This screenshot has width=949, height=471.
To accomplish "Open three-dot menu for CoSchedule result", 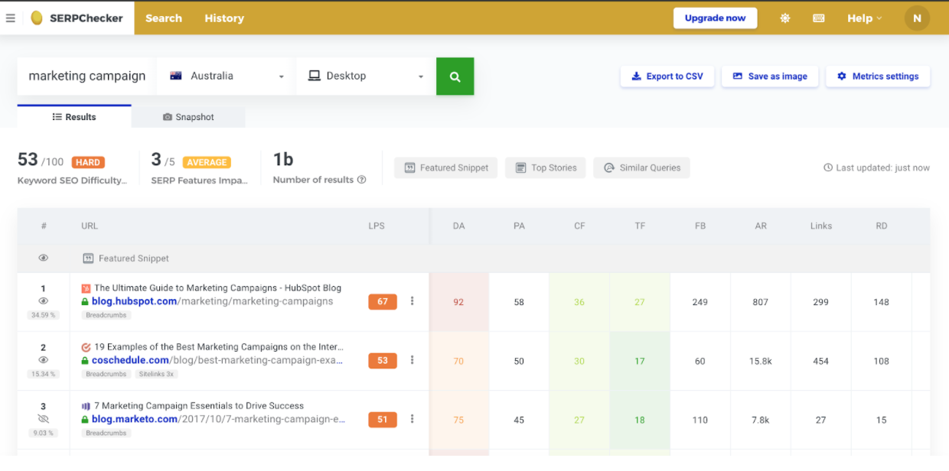I will point(412,360).
